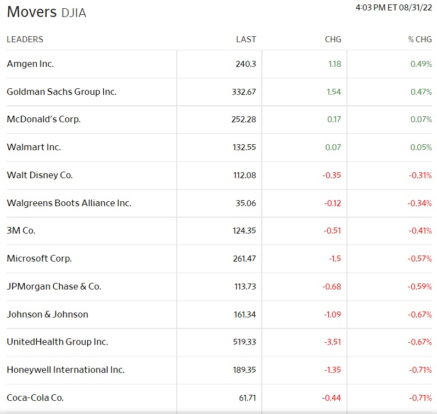Select Amgen change value 1.18

[334, 64]
